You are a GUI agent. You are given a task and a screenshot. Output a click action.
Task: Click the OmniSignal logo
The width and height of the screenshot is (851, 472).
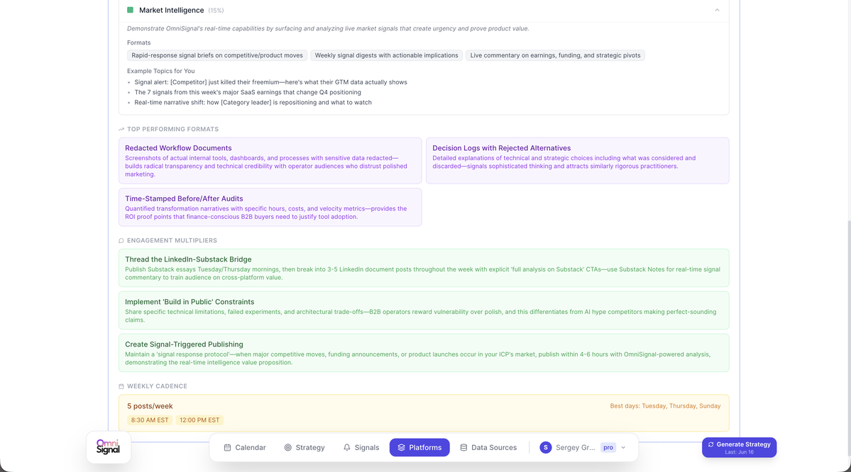109,447
